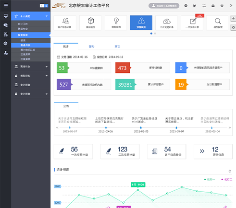Expand the bottom 审计预警 cube-icon section
The image size is (236, 208).
(x=31, y=94)
